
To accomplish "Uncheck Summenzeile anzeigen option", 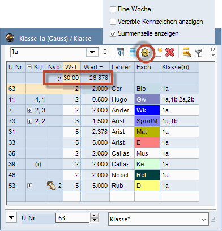I will pyautogui.click(x=113, y=34).
